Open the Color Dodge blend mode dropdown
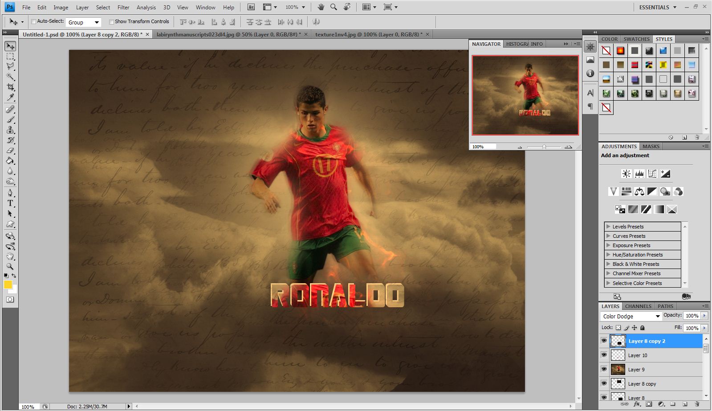The height and width of the screenshot is (411, 712). click(x=631, y=316)
